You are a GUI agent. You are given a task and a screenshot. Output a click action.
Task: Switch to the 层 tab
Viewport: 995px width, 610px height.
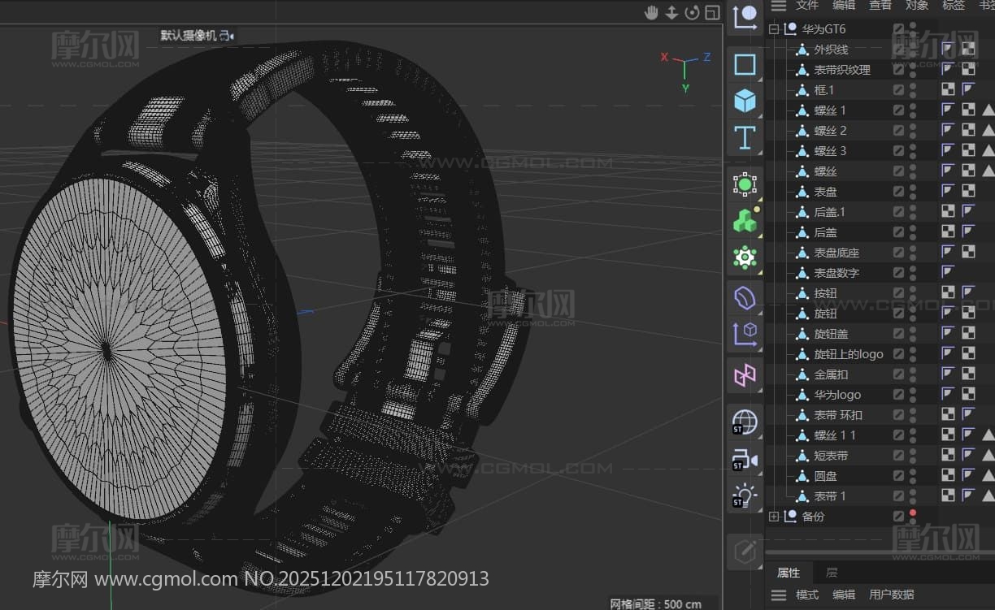tap(832, 573)
